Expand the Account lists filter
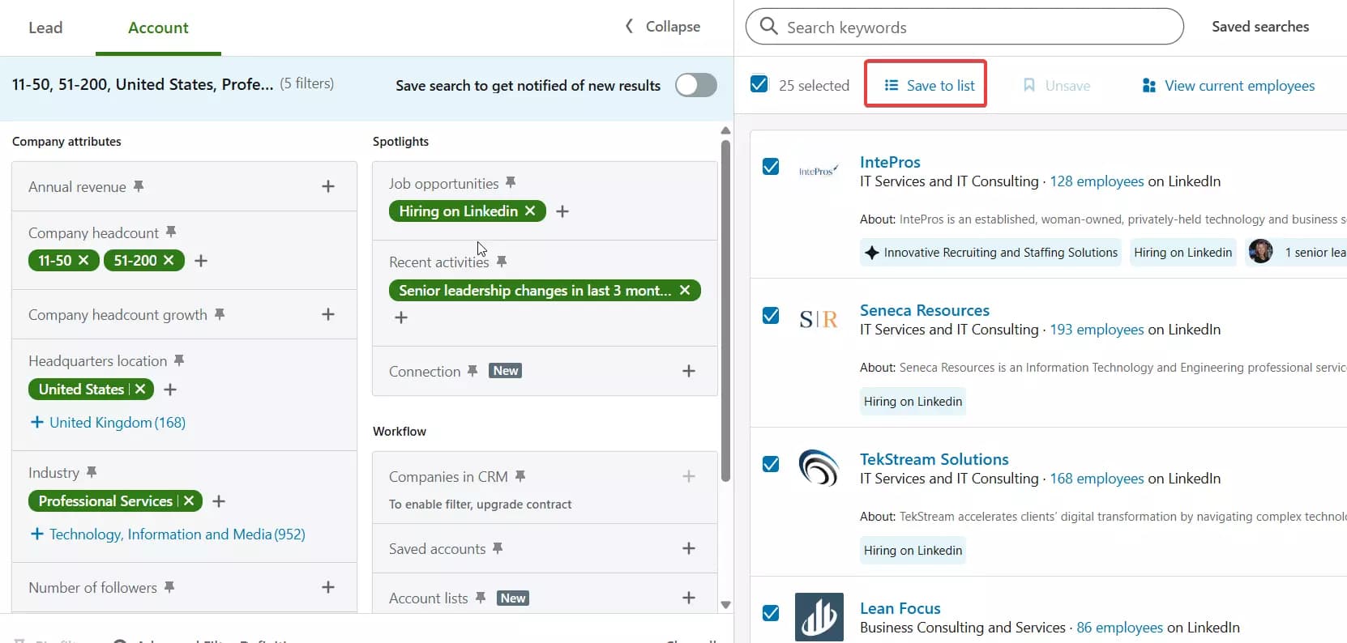This screenshot has height=643, width=1347. point(689,598)
